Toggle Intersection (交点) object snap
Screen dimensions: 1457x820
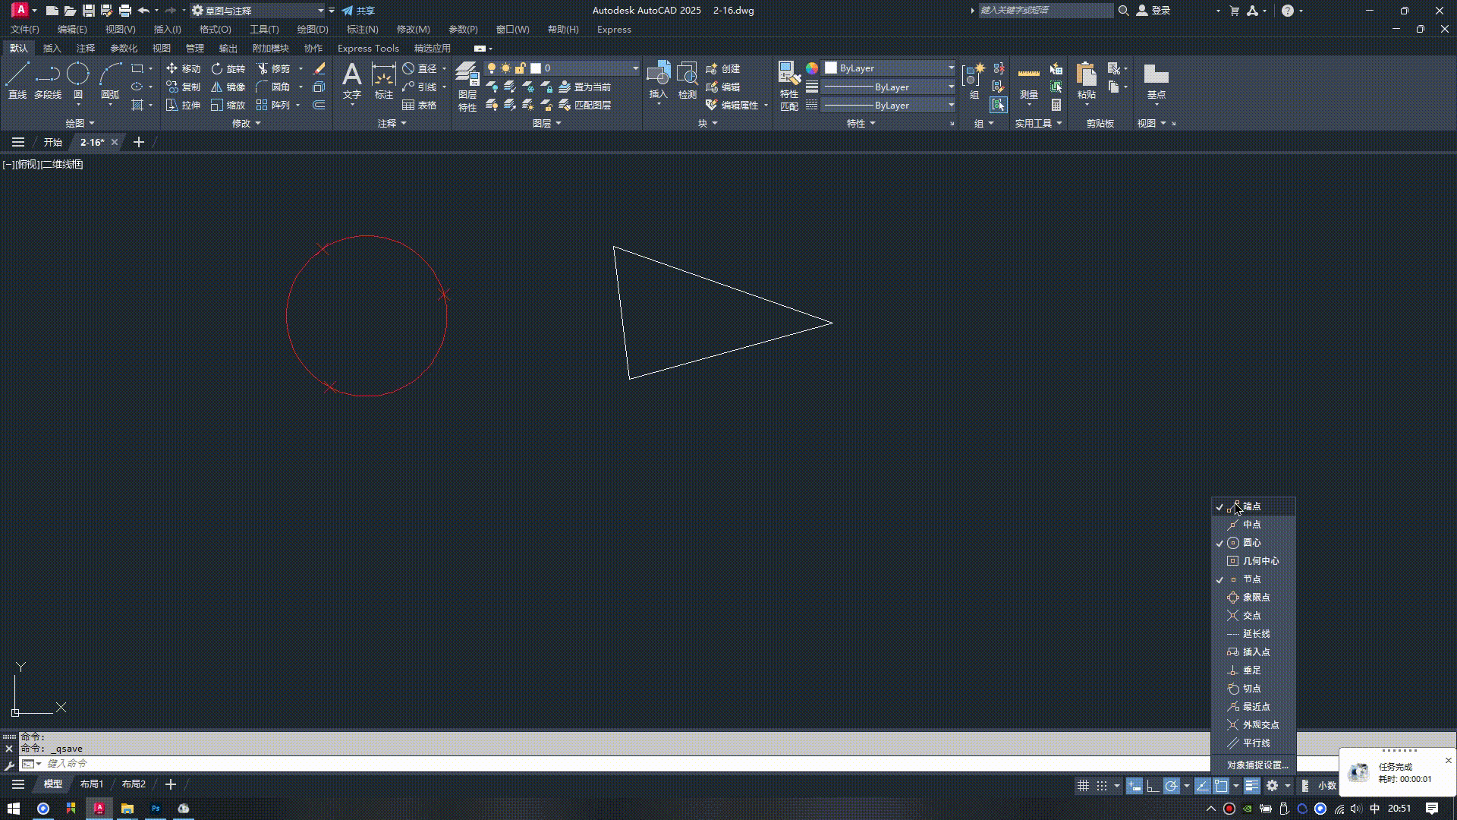click(1254, 616)
